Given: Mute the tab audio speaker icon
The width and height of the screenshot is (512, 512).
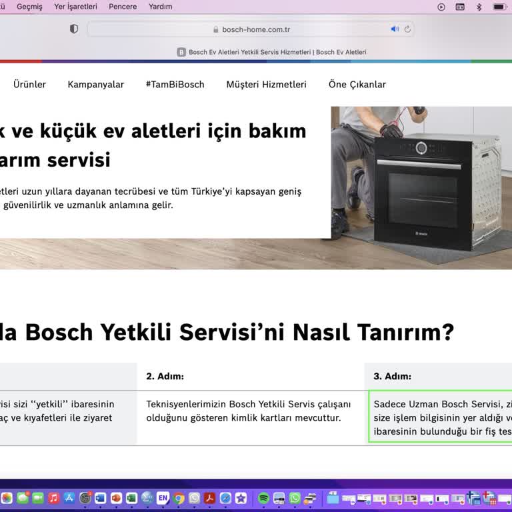Looking at the screenshot, I should pyautogui.click(x=395, y=29).
